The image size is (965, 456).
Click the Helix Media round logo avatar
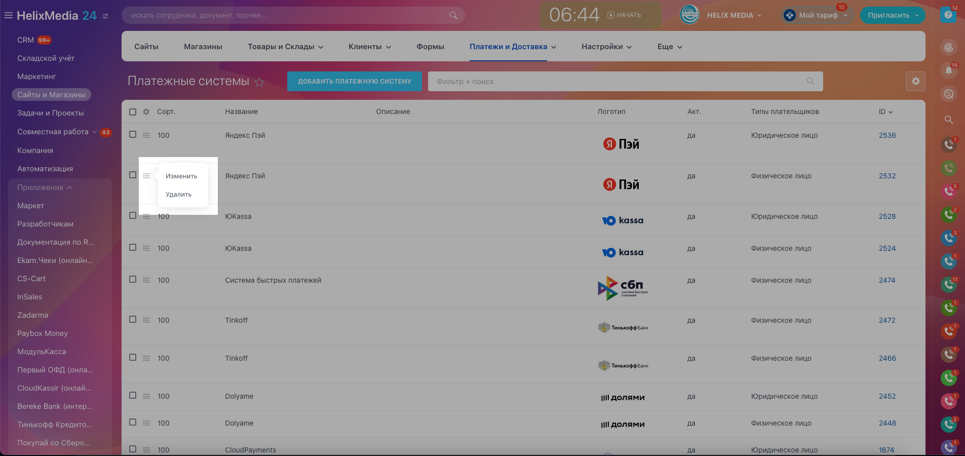coord(689,15)
